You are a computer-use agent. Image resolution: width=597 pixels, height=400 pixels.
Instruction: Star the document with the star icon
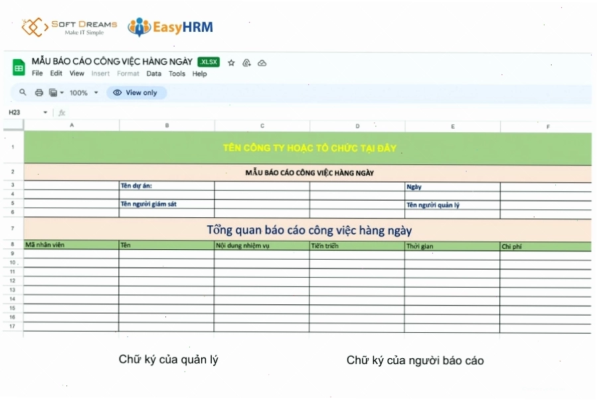(231, 63)
